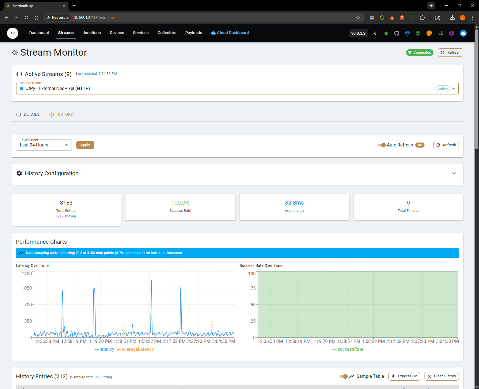
Task: Open the browser Extensions puzzle icon
Action: pyautogui.click(x=422, y=18)
